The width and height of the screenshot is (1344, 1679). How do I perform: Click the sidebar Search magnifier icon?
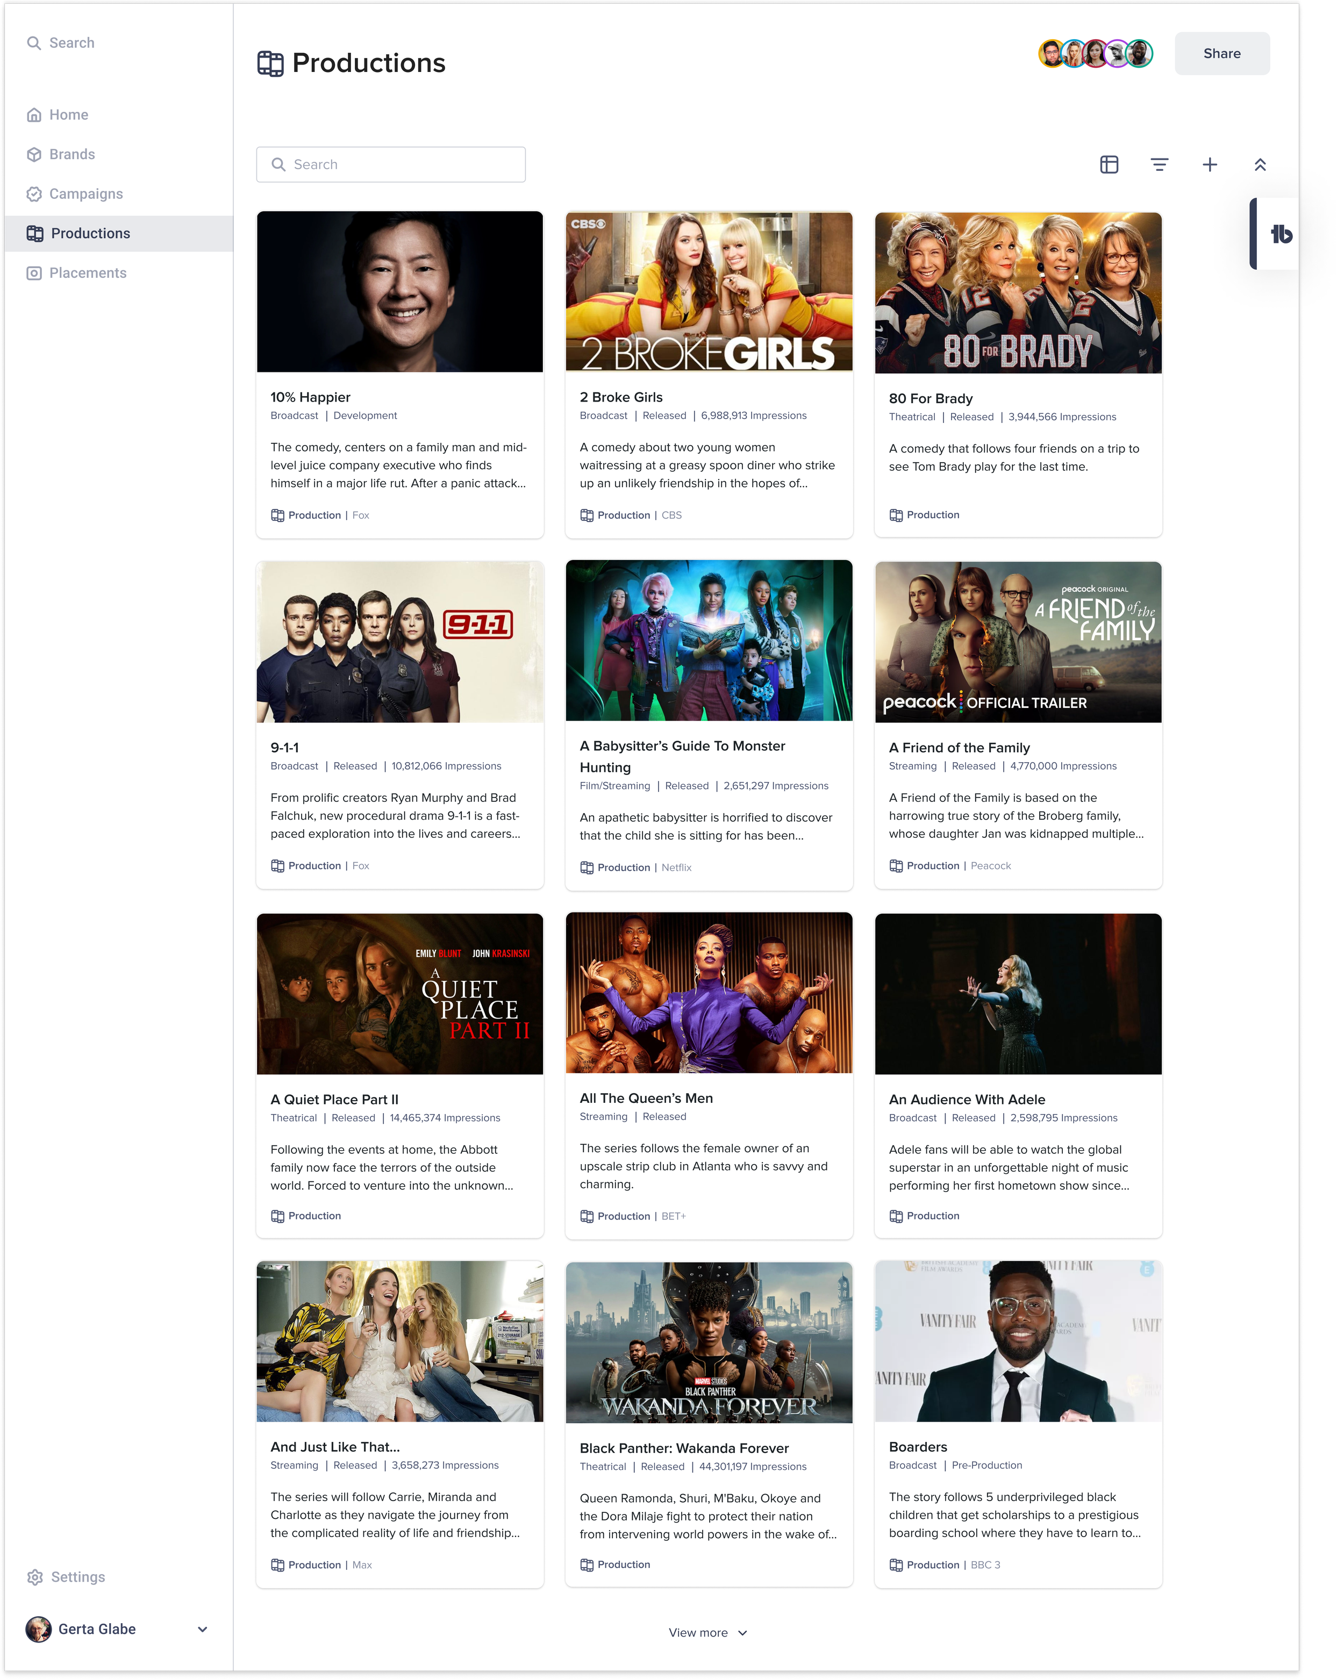point(33,43)
